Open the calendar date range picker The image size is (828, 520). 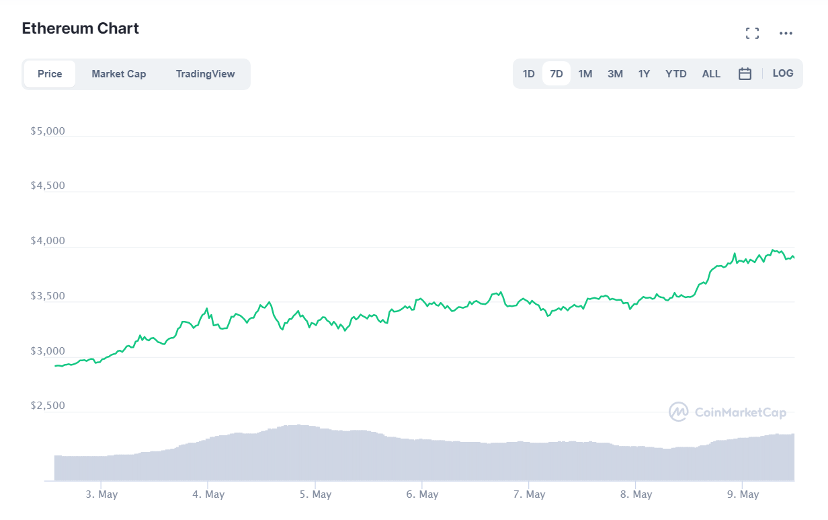click(745, 74)
